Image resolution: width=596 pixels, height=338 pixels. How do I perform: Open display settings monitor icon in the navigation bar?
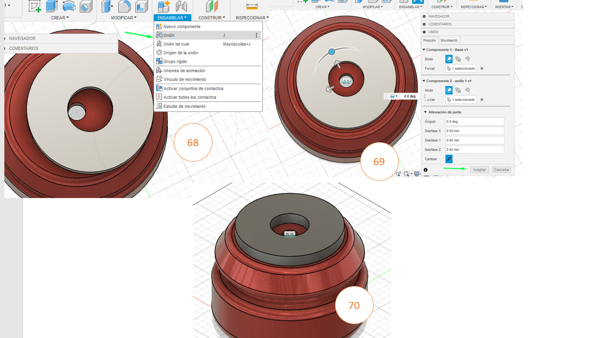point(417,174)
